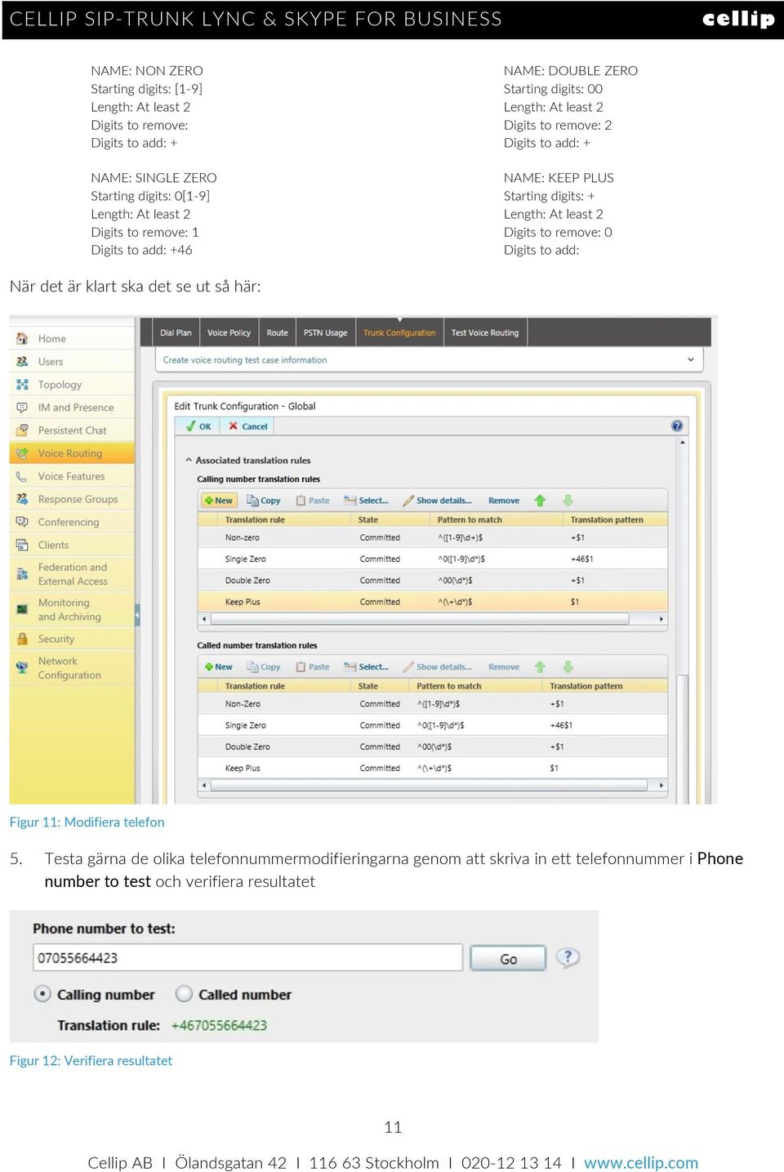Click Remove in called number rules toolbar
784x1172 pixels.
(x=504, y=666)
